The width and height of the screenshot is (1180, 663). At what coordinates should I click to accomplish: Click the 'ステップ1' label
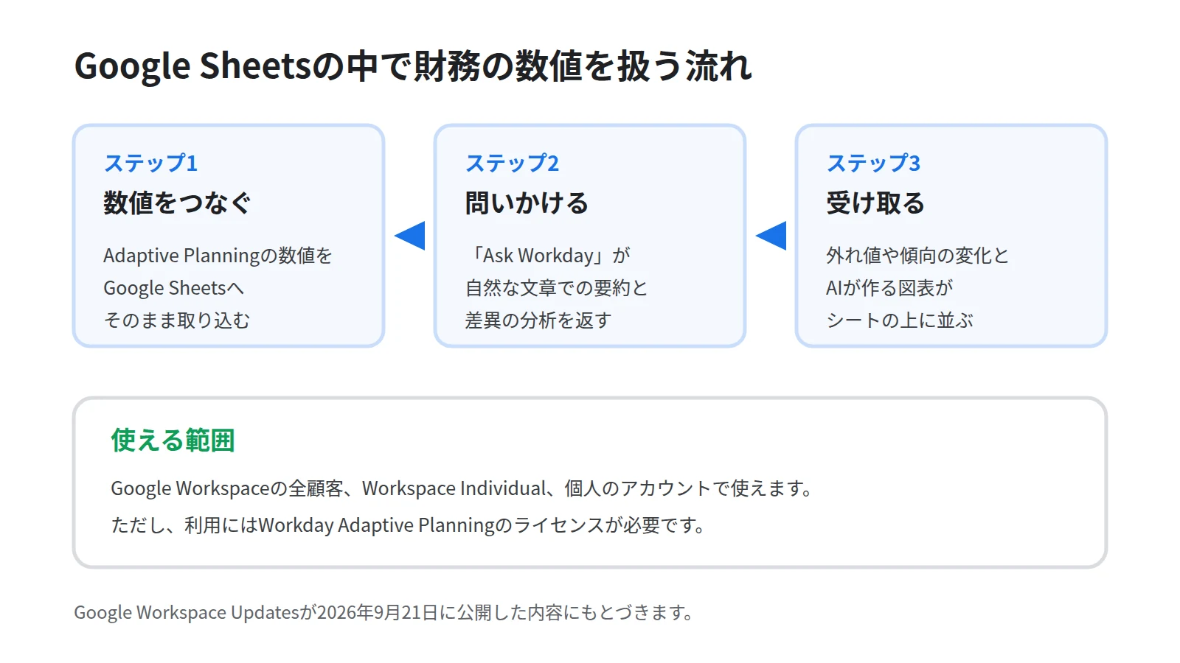point(150,163)
